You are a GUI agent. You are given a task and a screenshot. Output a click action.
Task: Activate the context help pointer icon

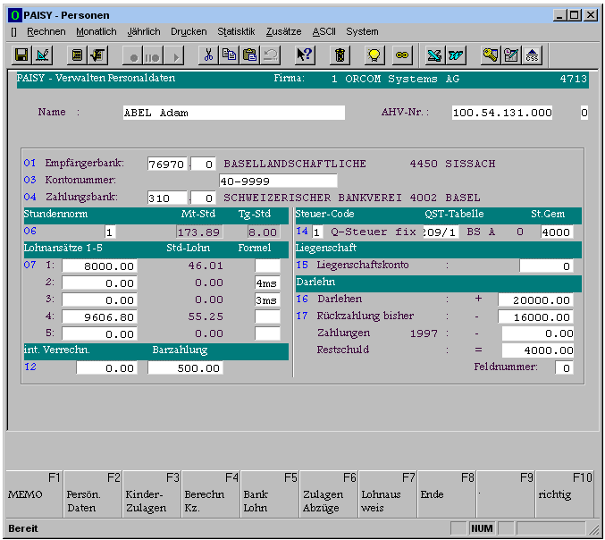pyautogui.click(x=305, y=55)
